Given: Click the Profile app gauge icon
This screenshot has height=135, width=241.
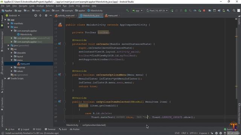Looking at the screenshot, I should [x=195, y=10].
